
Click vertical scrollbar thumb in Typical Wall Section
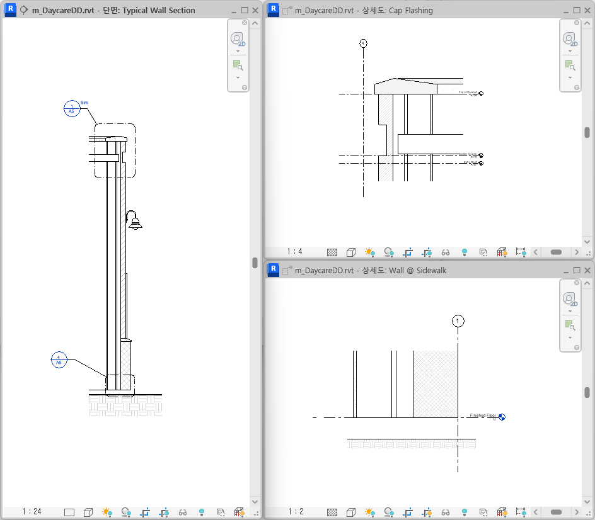255,263
